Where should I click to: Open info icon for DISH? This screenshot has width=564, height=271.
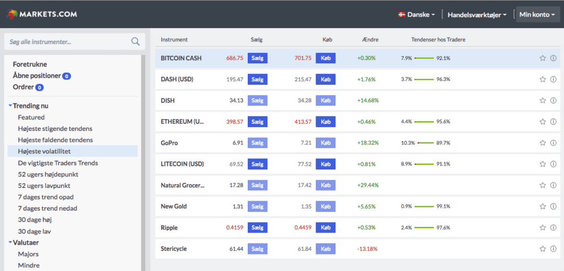tap(553, 101)
